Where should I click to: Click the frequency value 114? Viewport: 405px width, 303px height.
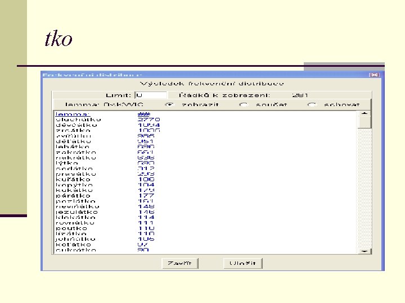click(x=146, y=218)
